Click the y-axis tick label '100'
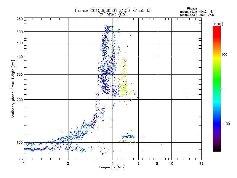Image resolution: width=237 pixels, height=178 pixels. tap(20, 143)
